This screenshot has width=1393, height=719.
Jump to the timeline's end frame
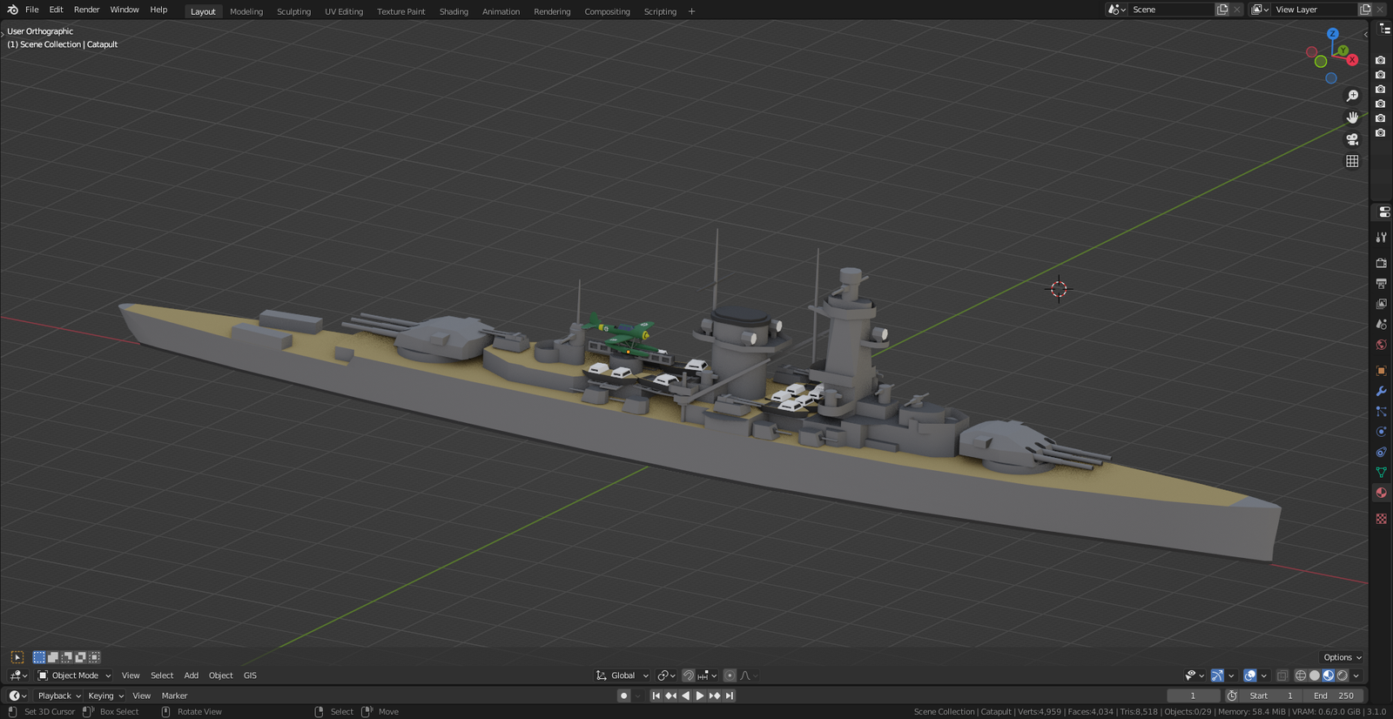730,695
